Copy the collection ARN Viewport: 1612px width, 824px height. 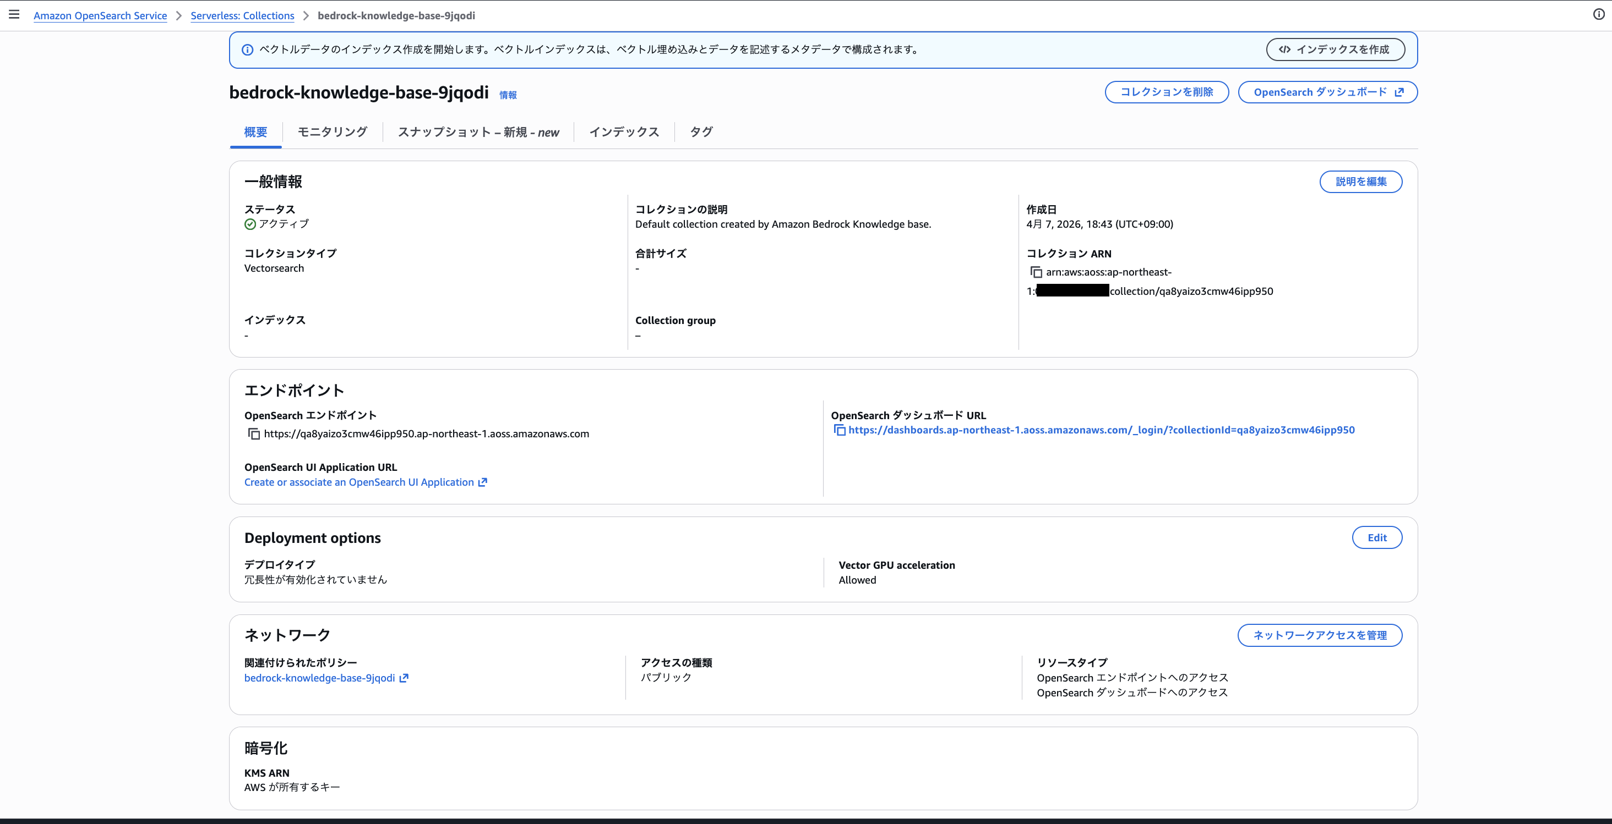pos(1037,272)
